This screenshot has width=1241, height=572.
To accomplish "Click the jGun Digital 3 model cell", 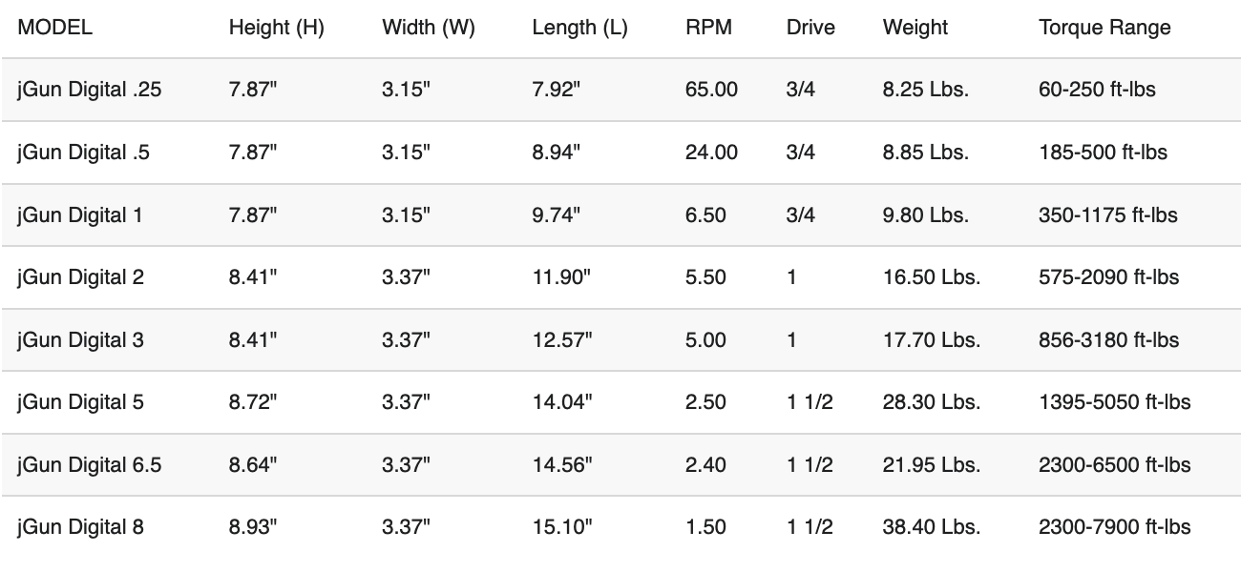I will [80, 339].
